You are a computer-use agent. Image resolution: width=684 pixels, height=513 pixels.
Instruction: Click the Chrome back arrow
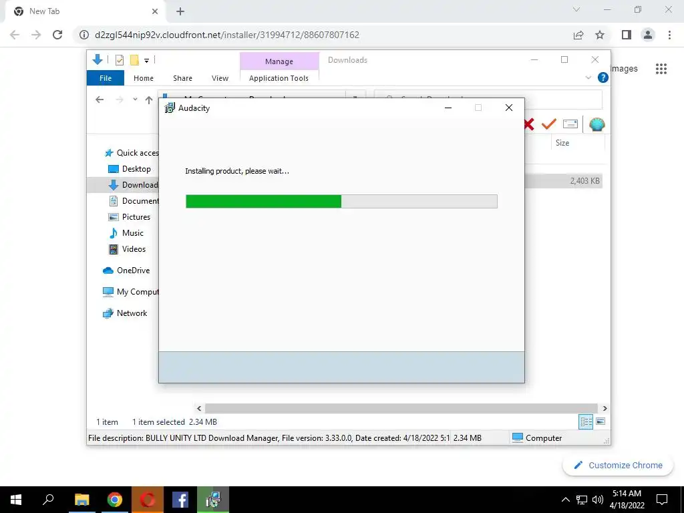[15, 35]
